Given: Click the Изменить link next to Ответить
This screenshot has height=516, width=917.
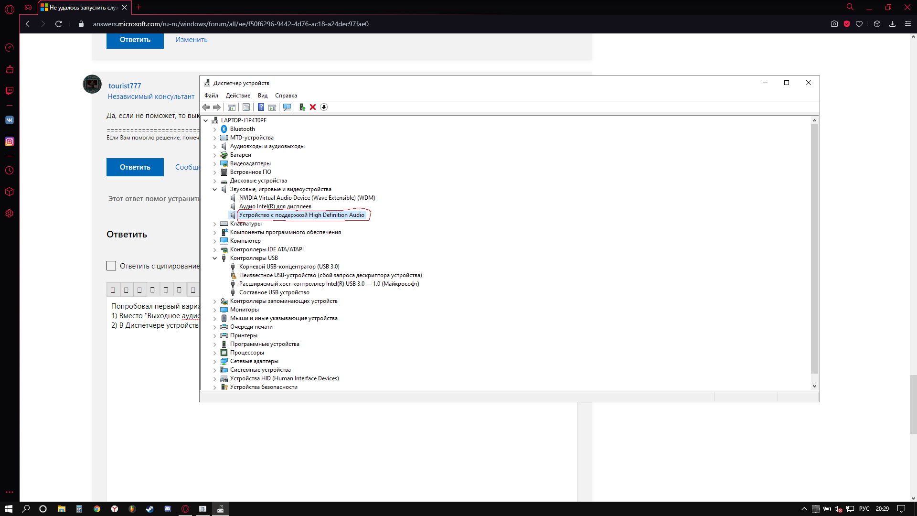Looking at the screenshot, I should tap(192, 39).
